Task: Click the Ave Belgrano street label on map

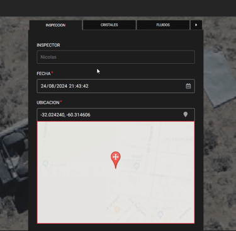Action: pyautogui.click(x=137, y=207)
